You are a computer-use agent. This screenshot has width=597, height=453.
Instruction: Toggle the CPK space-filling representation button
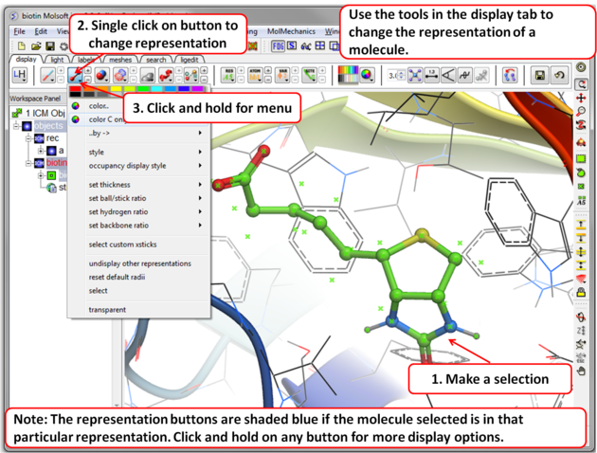[x=99, y=75]
